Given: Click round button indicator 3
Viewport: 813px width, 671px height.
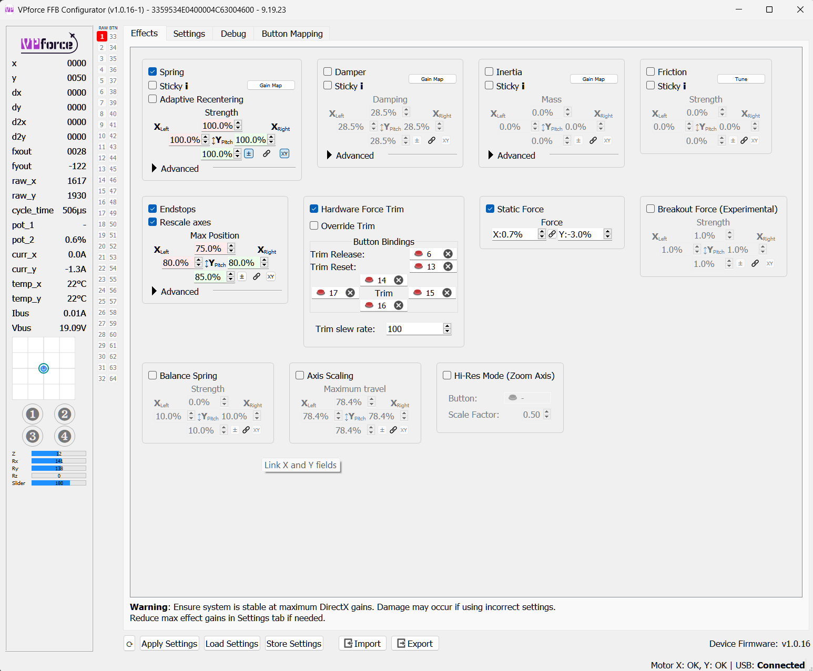Looking at the screenshot, I should 33,436.
